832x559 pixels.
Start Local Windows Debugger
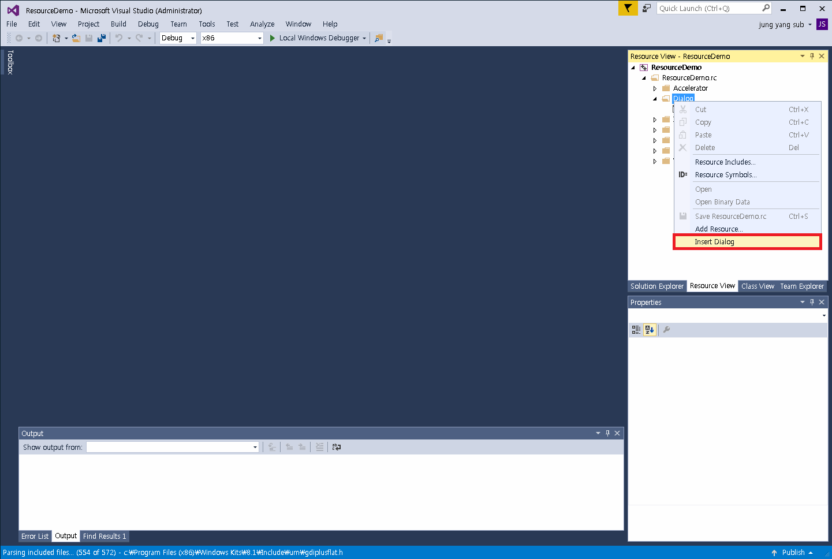314,38
